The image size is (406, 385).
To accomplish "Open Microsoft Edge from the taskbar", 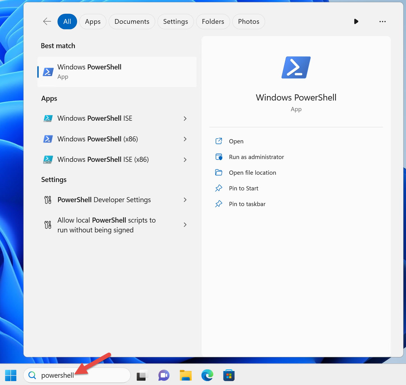I will [207, 375].
